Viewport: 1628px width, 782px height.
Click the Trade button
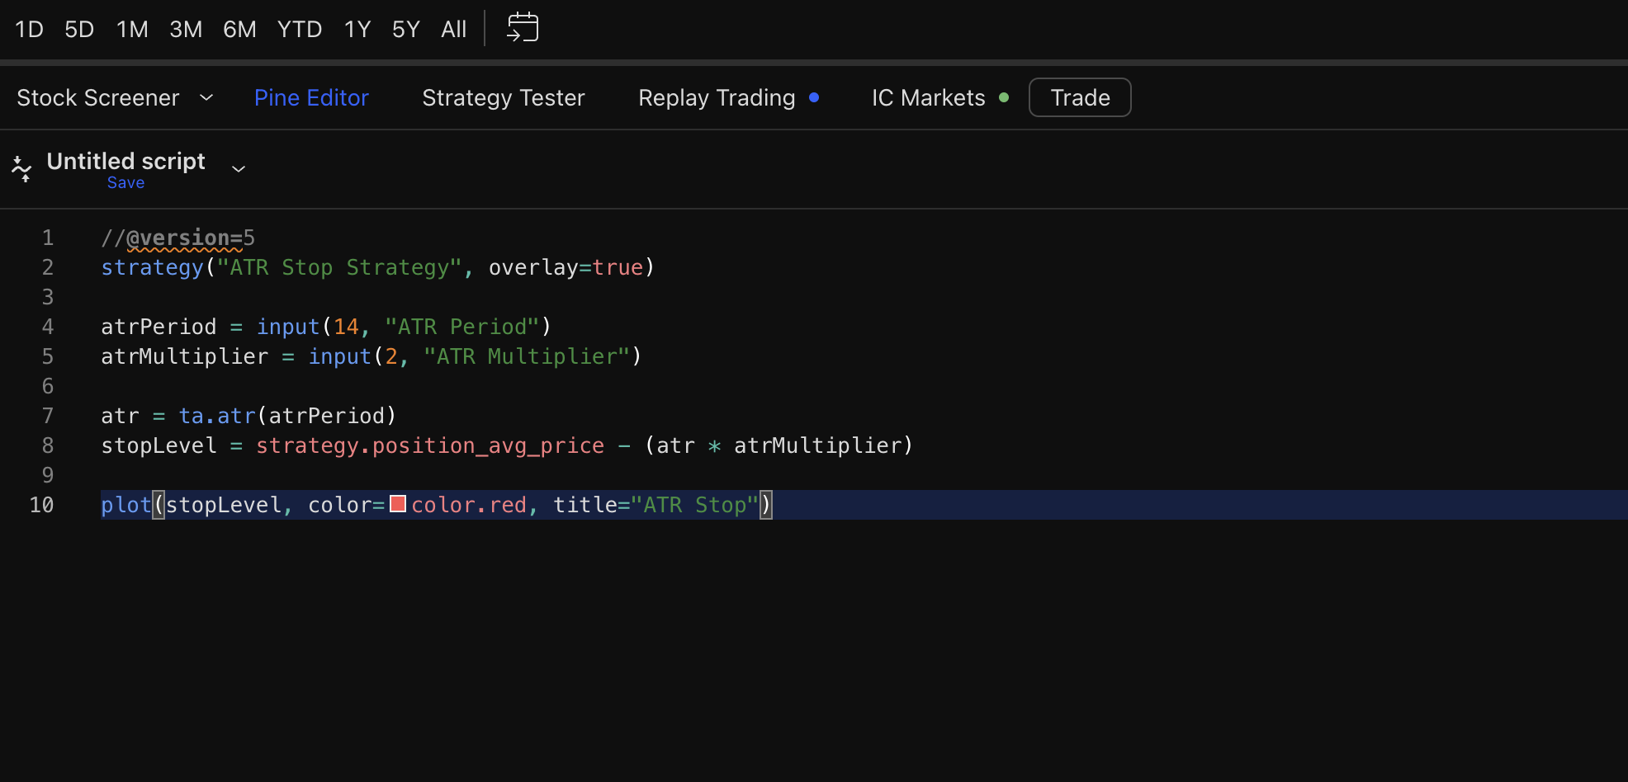pos(1080,97)
